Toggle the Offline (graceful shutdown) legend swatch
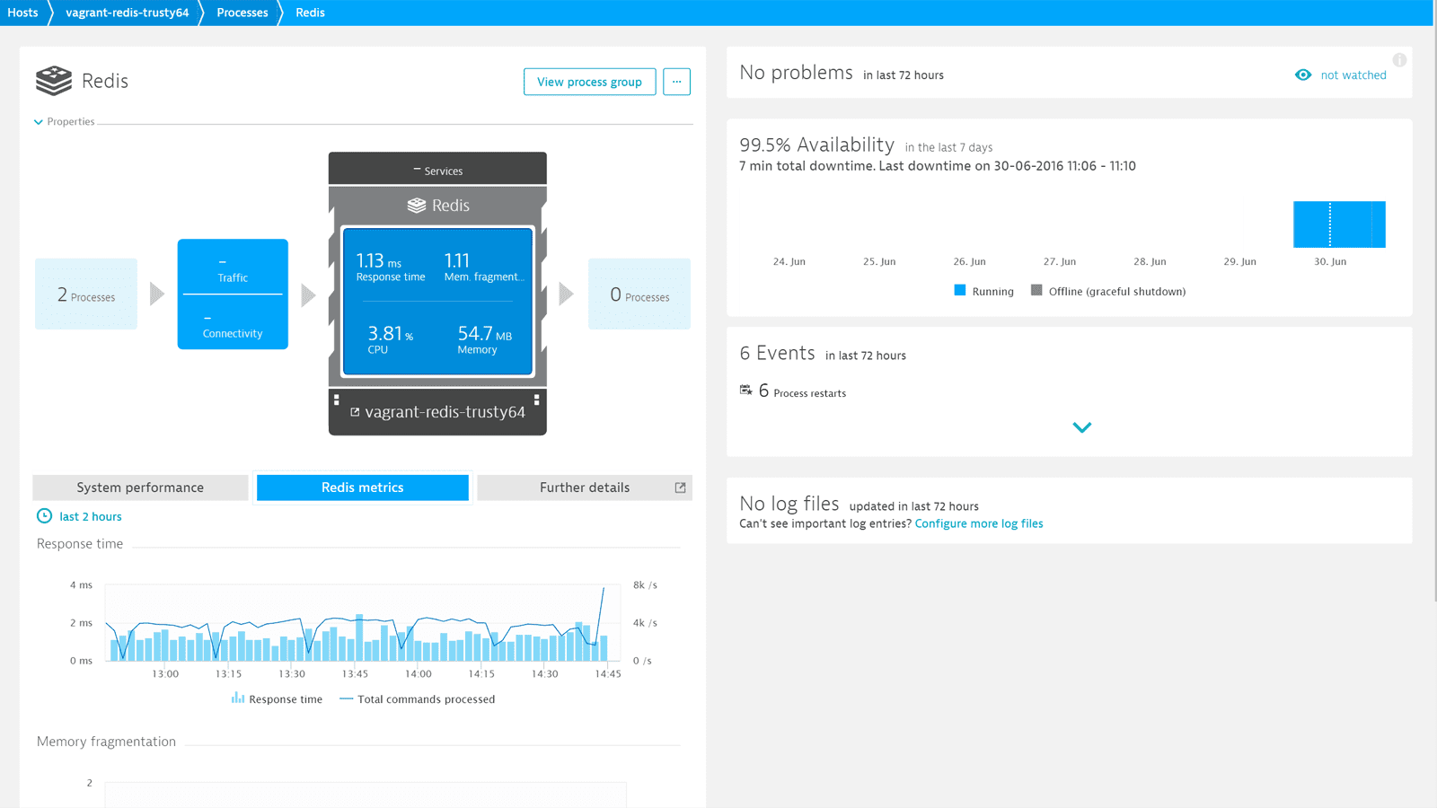Viewport: 1437px width, 808px height. pos(1036,290)
